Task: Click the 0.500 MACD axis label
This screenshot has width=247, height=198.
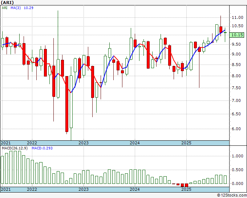Action: click(x=238, y=170)
